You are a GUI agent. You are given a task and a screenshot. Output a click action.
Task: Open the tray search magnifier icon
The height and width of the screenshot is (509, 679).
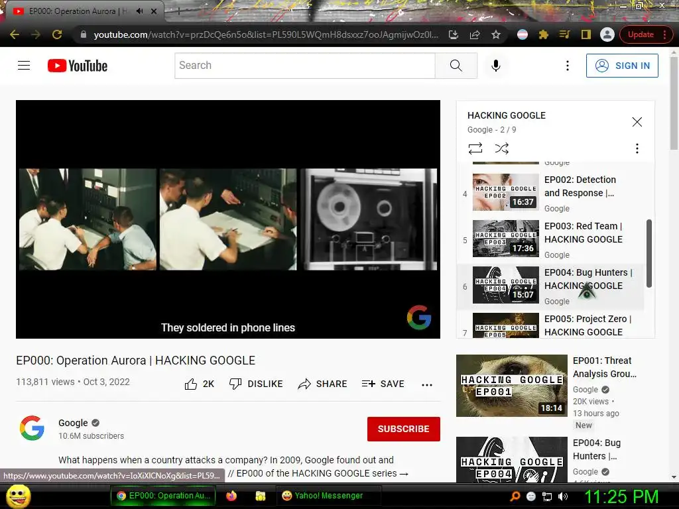[515, 496]
